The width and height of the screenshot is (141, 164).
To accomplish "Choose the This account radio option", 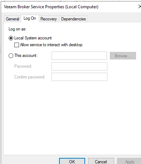I will [11, 56].
